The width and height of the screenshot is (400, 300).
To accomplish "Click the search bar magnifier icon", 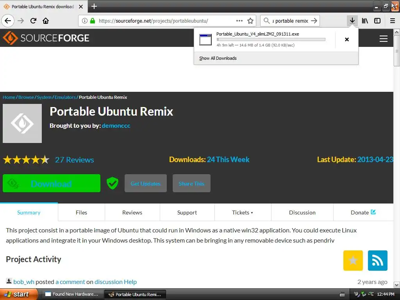I will 266,21.
